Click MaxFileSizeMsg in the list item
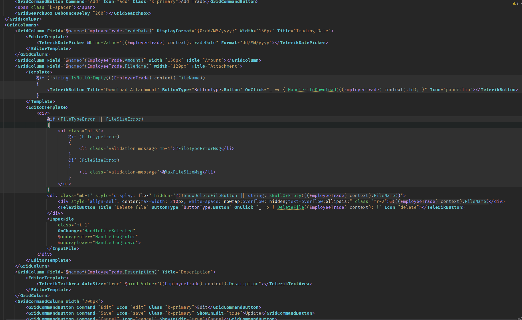The width and height of the screenshot is (522, 320). point(183,172)
